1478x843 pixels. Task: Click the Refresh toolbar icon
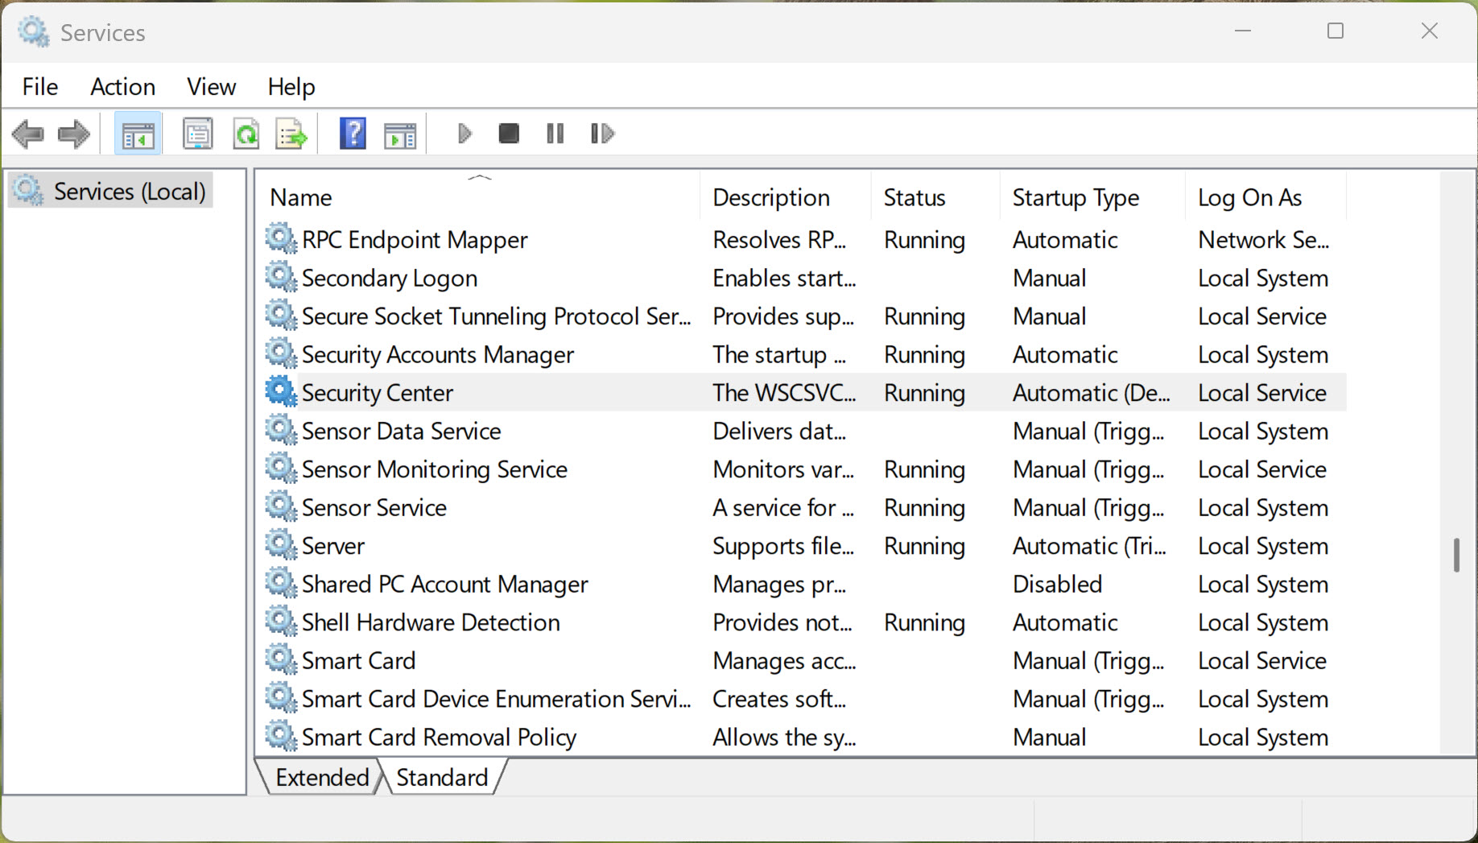pyautogui.click(x=246, y=134)
